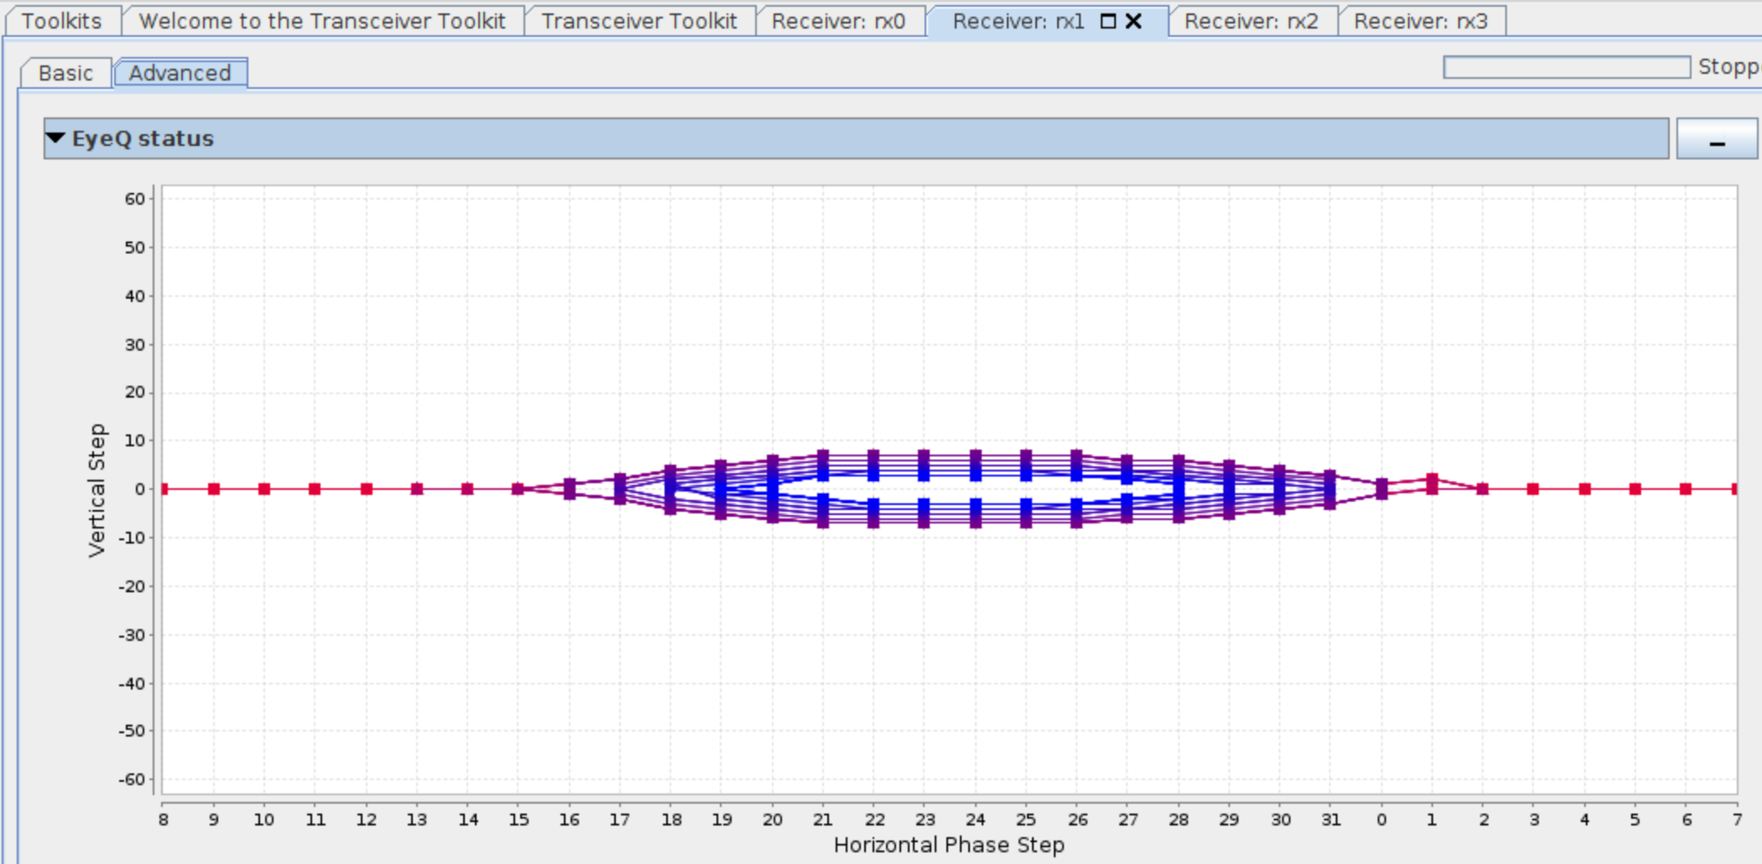Viewport: 1762px width, 864px height.
Task: Click the eye center at phase step 24
Action: pyautogui.click(x=975, y=489)
